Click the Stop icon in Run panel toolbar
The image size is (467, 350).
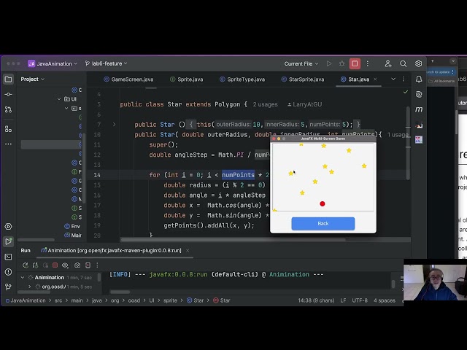pos(55,265)
